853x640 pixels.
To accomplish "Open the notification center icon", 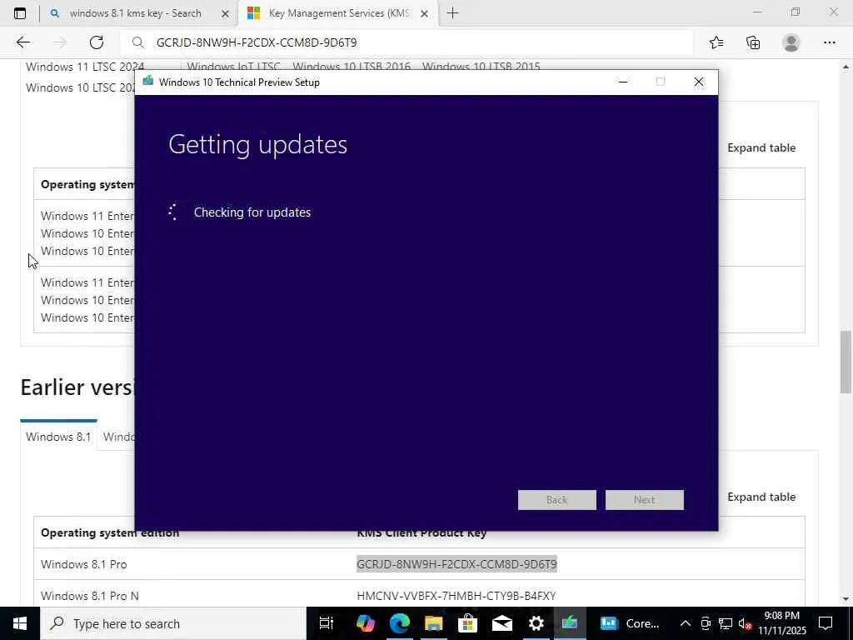I will pos(826,623).
